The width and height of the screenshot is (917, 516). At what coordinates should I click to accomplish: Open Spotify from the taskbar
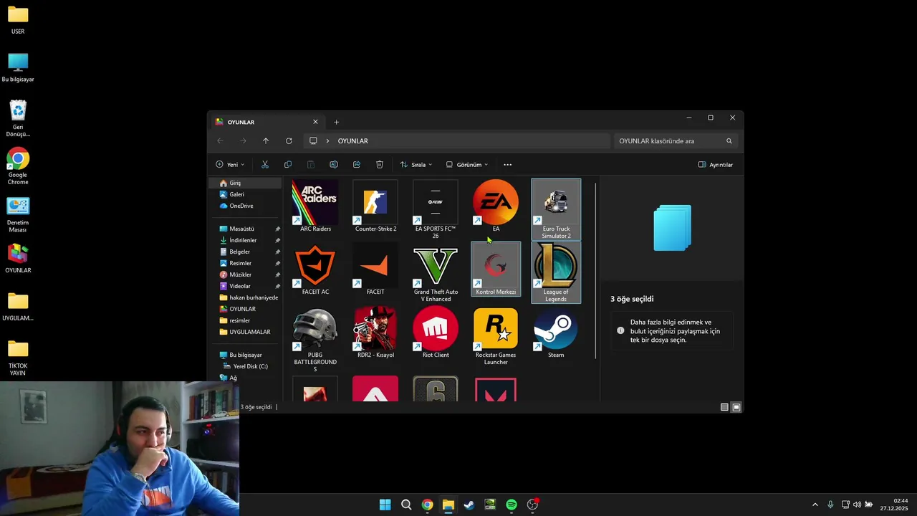pyautogui.click(x=512, y=505)
